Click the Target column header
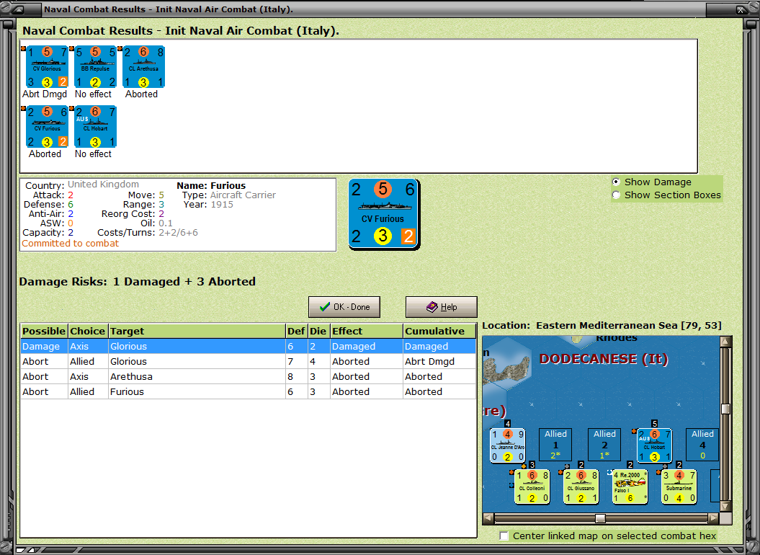Image resolution: width=760 pixels, height=555 pixels. tap(196, 331)
